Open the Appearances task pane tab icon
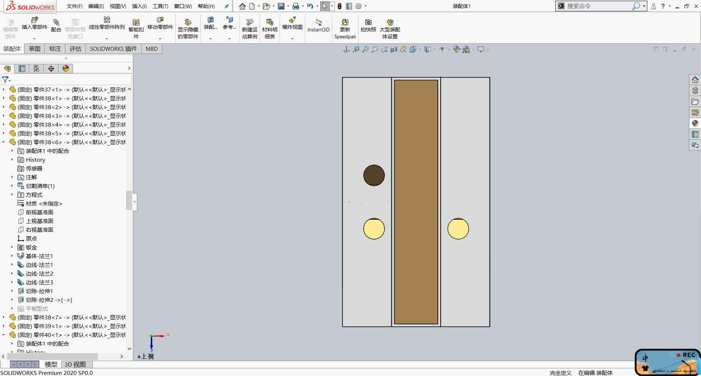 pos(695,123)
